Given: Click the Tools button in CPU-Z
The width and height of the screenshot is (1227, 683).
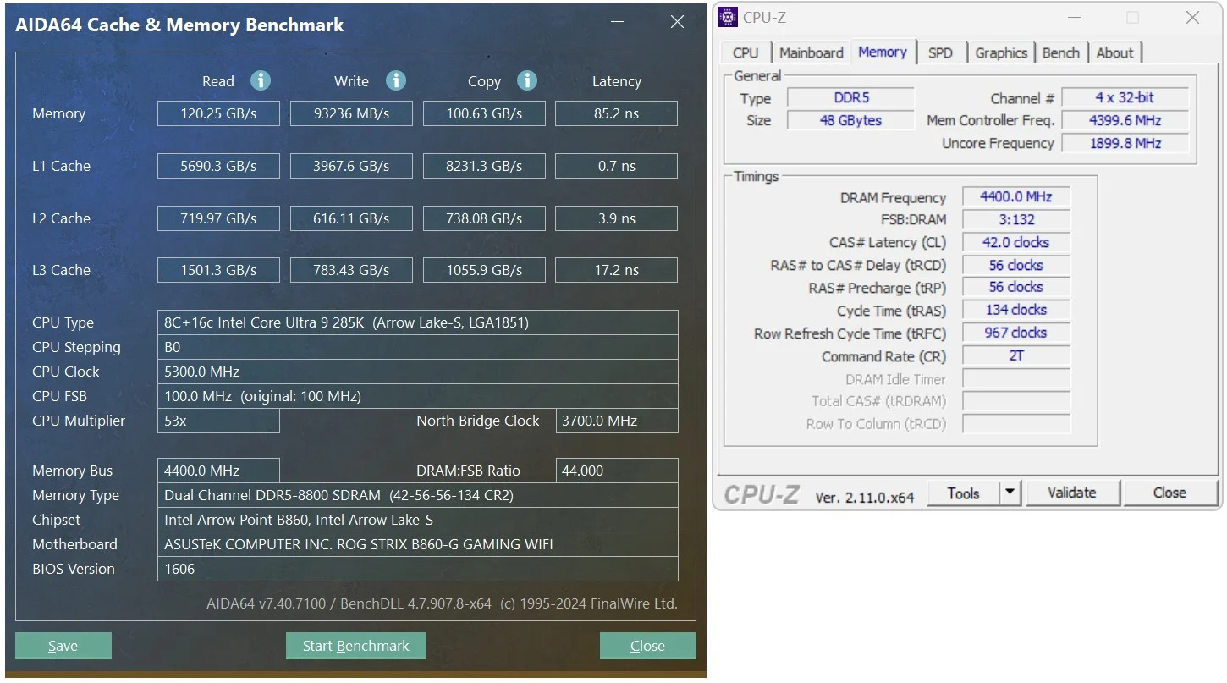Looking at the screenshot, I should click(963, 493).
